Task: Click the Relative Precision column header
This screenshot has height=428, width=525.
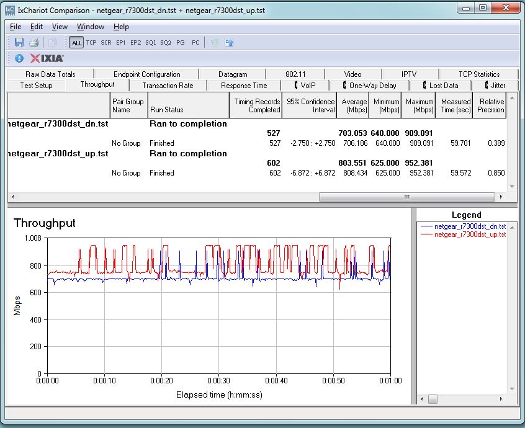Action: [490, 105]
